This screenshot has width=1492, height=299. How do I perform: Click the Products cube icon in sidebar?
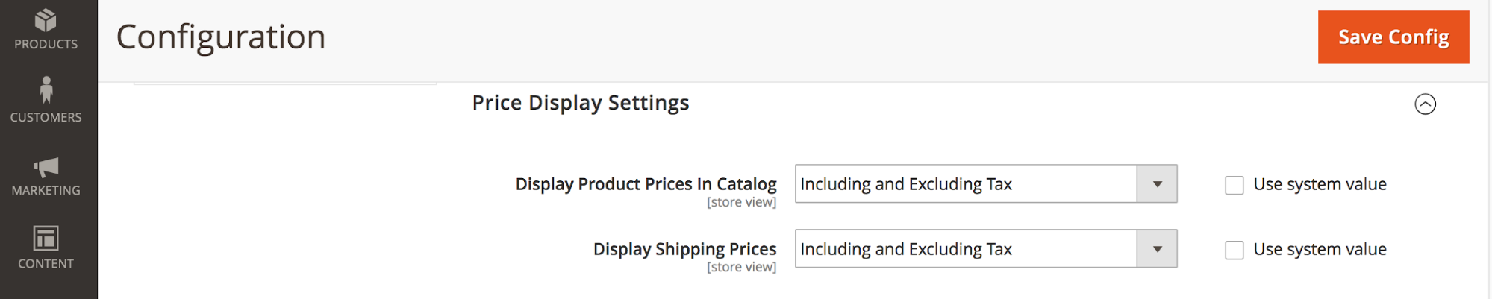point(46,19)
